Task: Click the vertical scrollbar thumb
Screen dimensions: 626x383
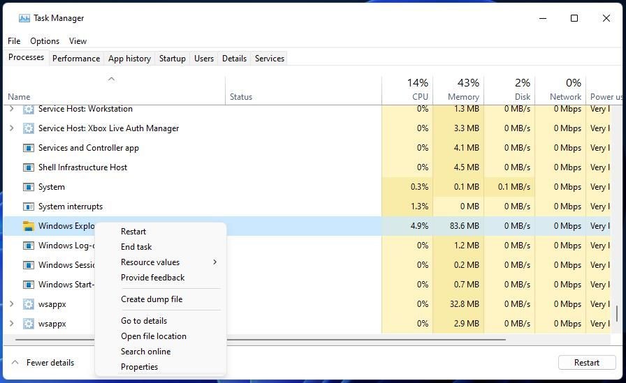Action: 617,313
